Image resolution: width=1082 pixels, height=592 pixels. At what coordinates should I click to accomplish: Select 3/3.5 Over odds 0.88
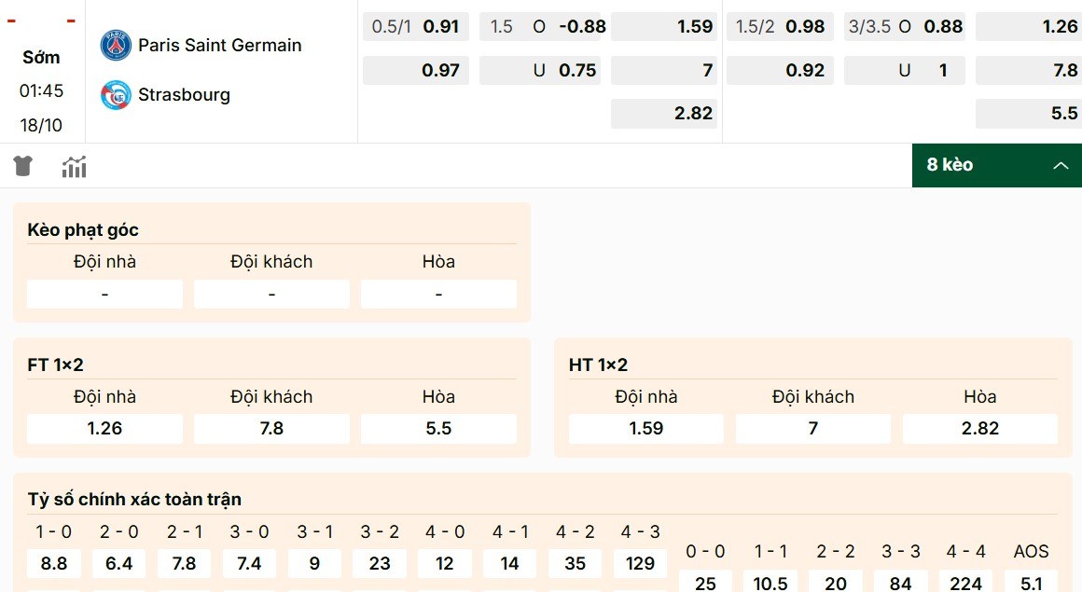(x=904, y=26)
